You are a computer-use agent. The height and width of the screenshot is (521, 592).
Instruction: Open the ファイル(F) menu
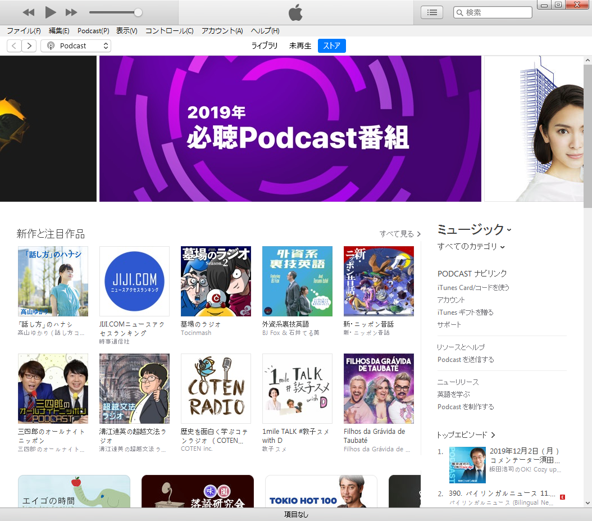click(24, 30)
